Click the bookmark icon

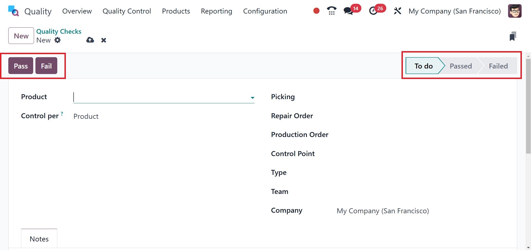(512, 36)
